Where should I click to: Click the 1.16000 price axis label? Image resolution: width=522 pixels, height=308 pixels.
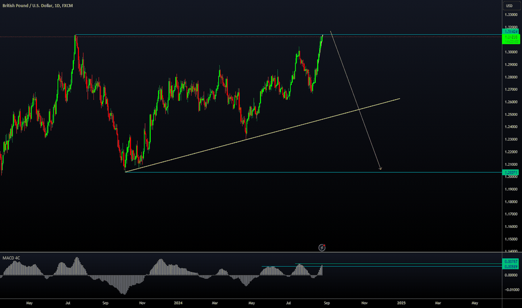click(x=511, y=227)
